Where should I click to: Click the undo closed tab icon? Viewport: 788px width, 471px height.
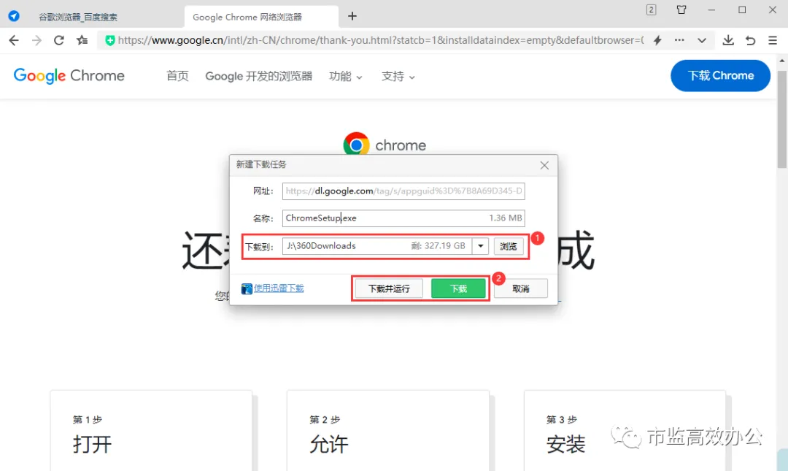(750, 40)
